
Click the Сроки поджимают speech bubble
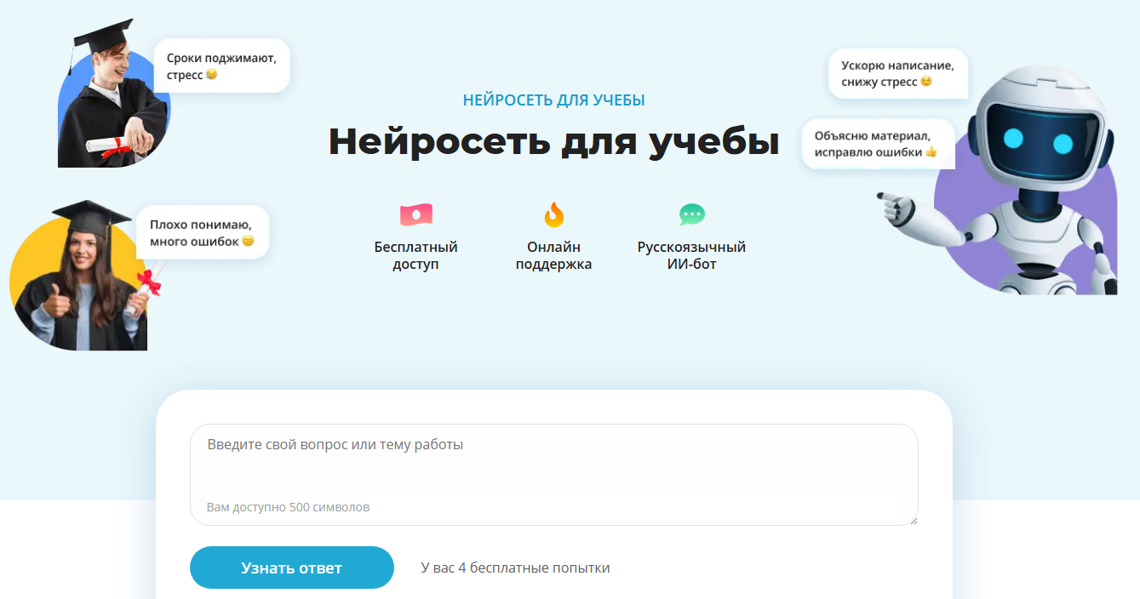coord(221,66)
